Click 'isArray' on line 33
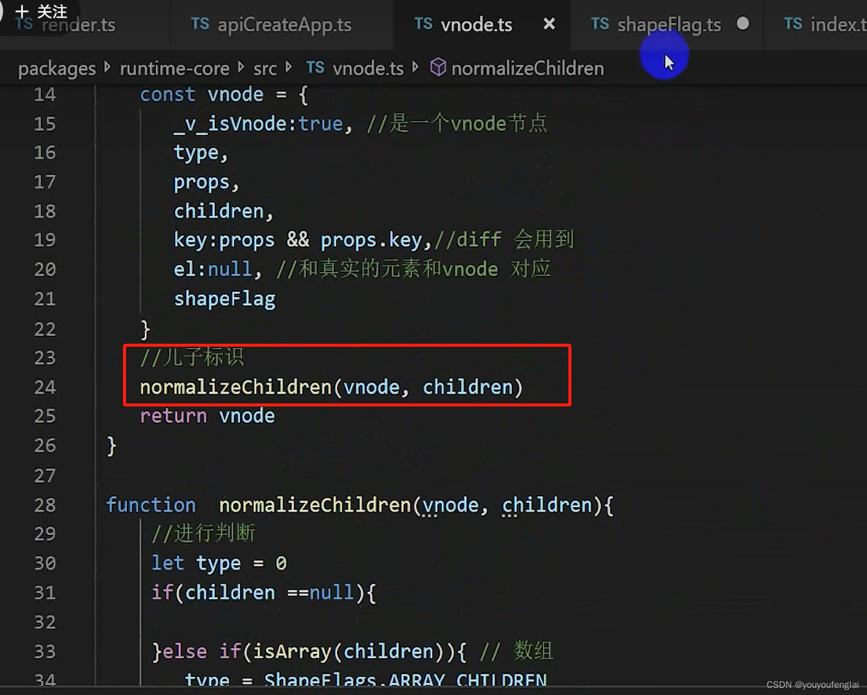Viewport: 867px width, 695px height. tap(292, 651)
